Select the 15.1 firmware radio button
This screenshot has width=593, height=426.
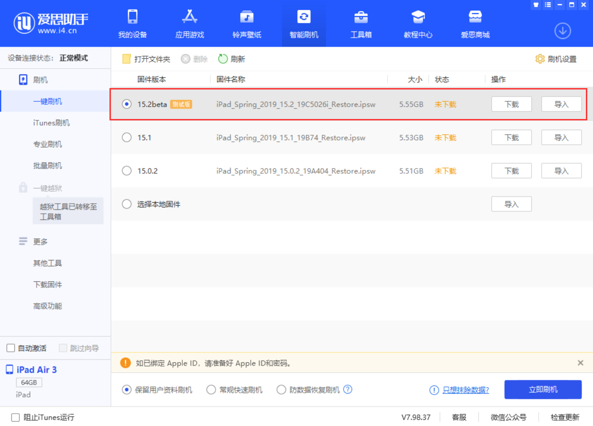click(127, 138)
